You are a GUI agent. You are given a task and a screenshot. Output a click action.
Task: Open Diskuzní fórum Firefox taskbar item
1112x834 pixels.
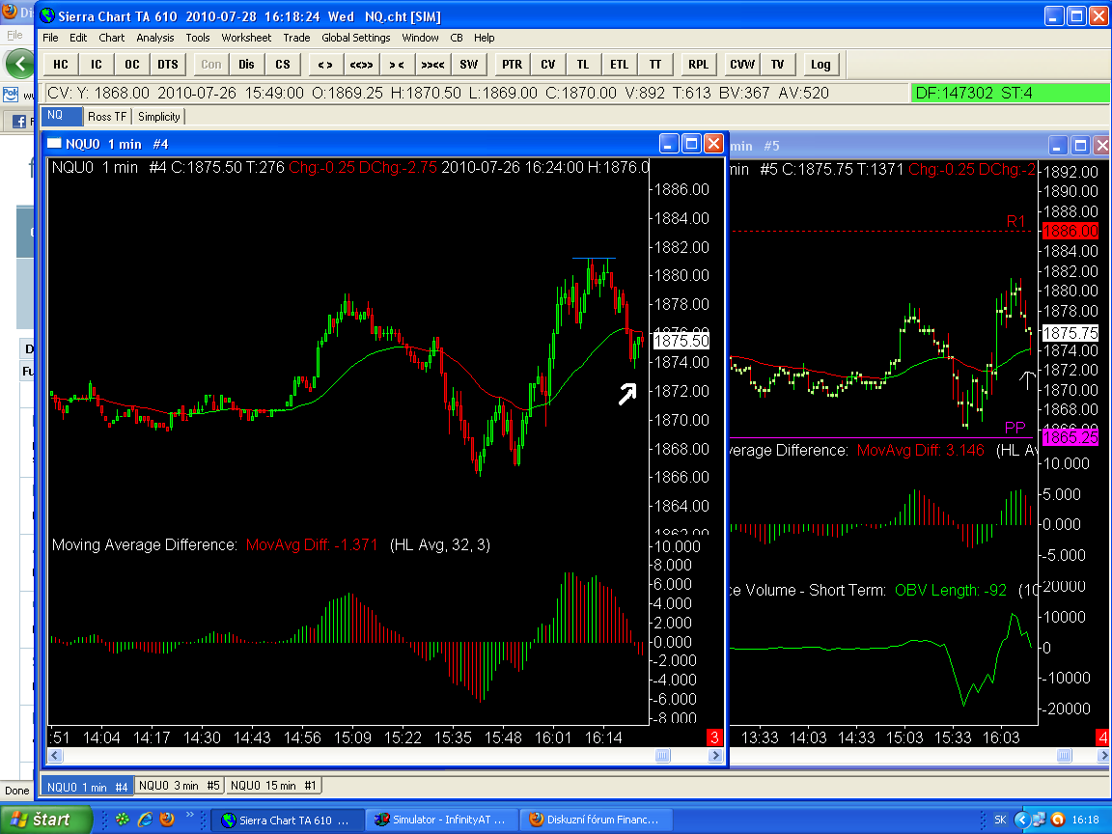click(x=595, y=820)
